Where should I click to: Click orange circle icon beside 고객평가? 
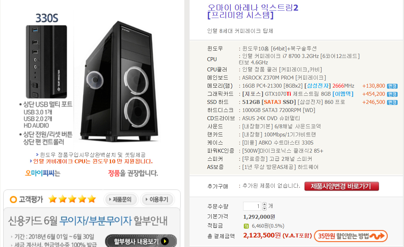click(x=13, y=199)
